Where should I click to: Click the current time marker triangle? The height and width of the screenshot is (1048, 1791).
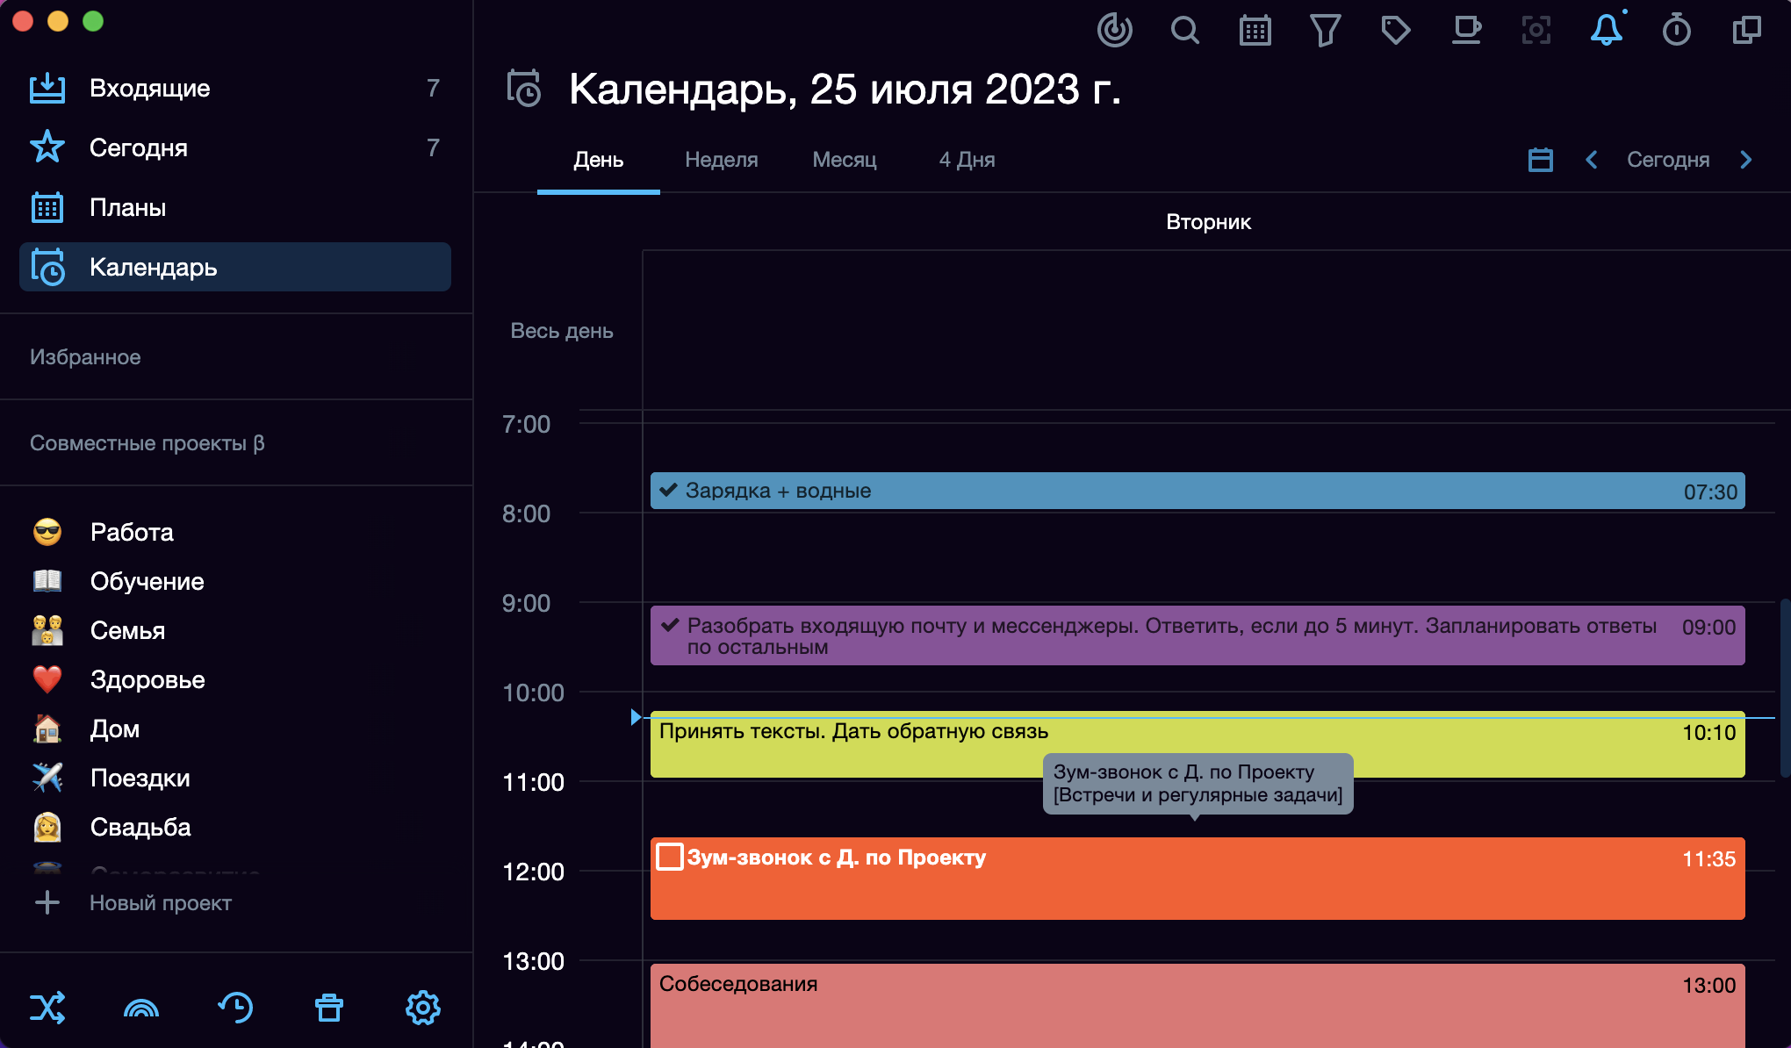[x=636, y=717]
